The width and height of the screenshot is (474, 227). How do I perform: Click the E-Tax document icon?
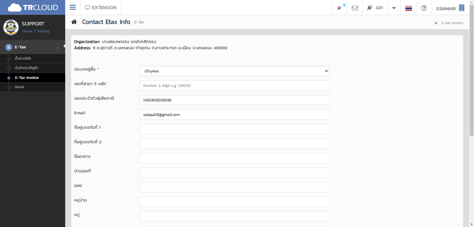pos(9,47)
